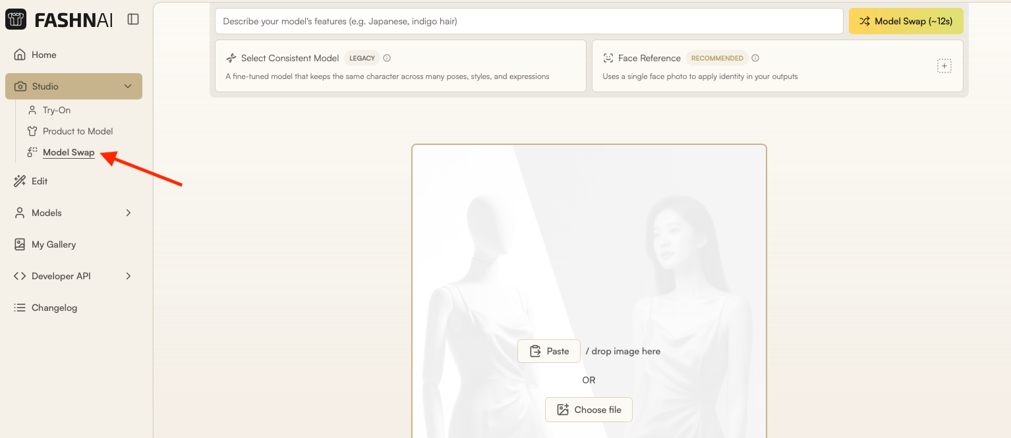Click the face scan icon on Face Reference

[608, 58]
